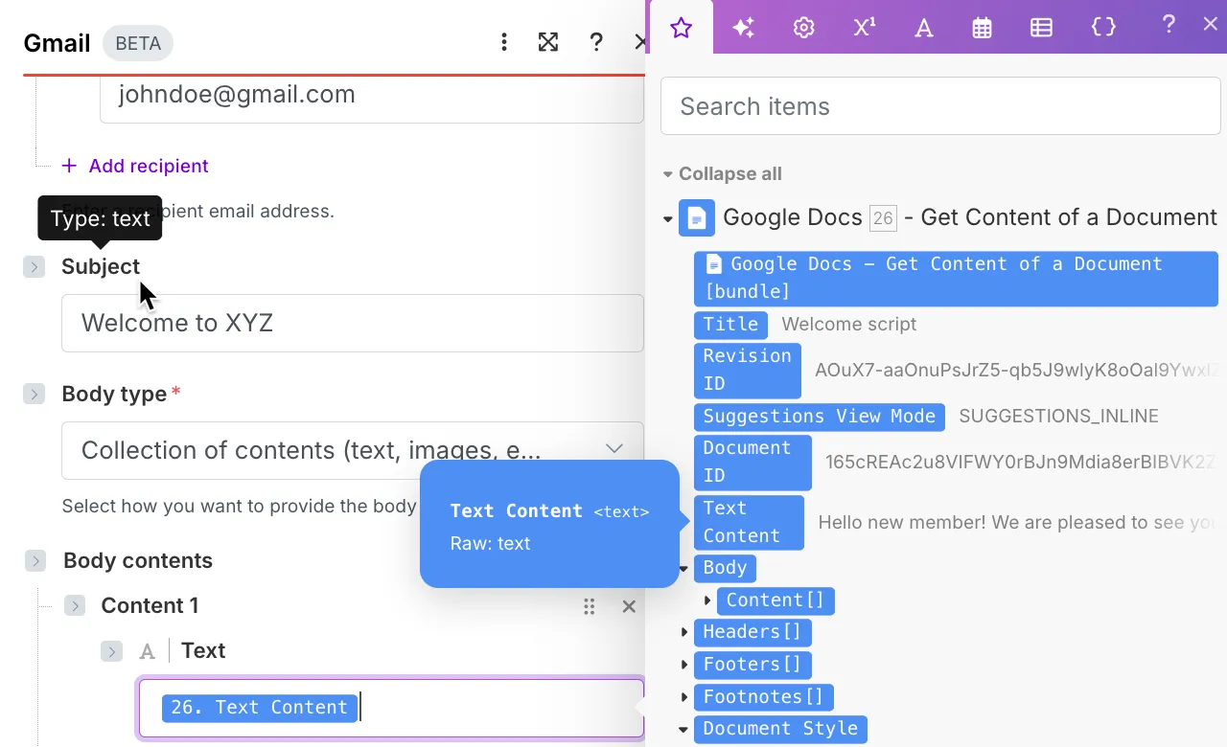Open the starred favorites tab
This screenshot has width=1227, height=747.
tap(681, 28)
